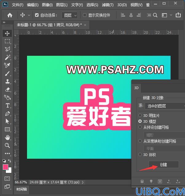Open the 选择(S) menu

[92, 5]
